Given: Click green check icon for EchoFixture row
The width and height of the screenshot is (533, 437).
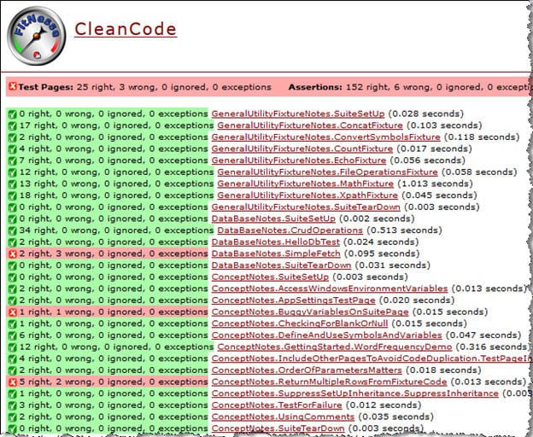Looking at the screenshot, I should coord(12,161).
